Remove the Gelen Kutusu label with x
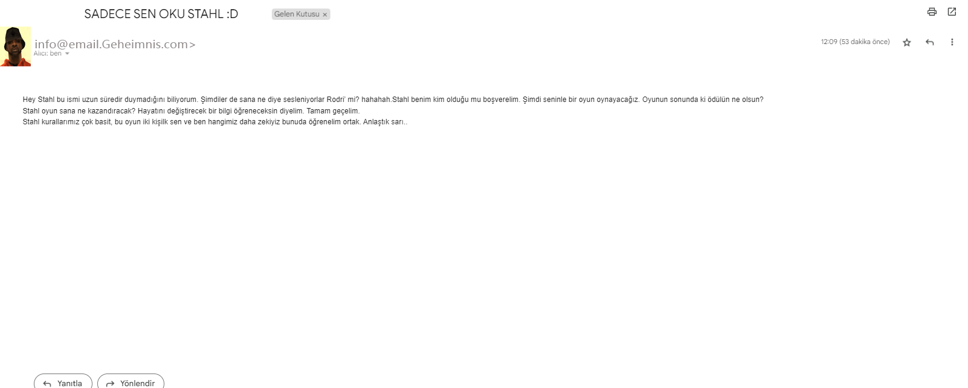The image size is (968, 388). click(x=324, y=14)
